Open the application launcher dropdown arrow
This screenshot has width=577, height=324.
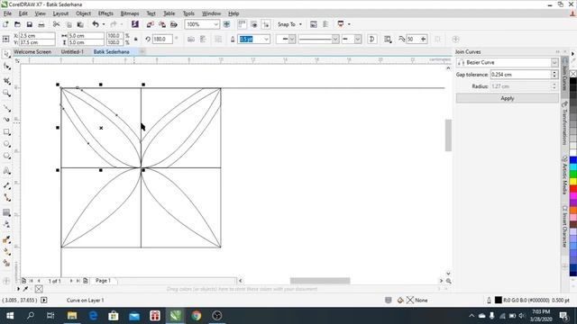click(x=349, y=24)
